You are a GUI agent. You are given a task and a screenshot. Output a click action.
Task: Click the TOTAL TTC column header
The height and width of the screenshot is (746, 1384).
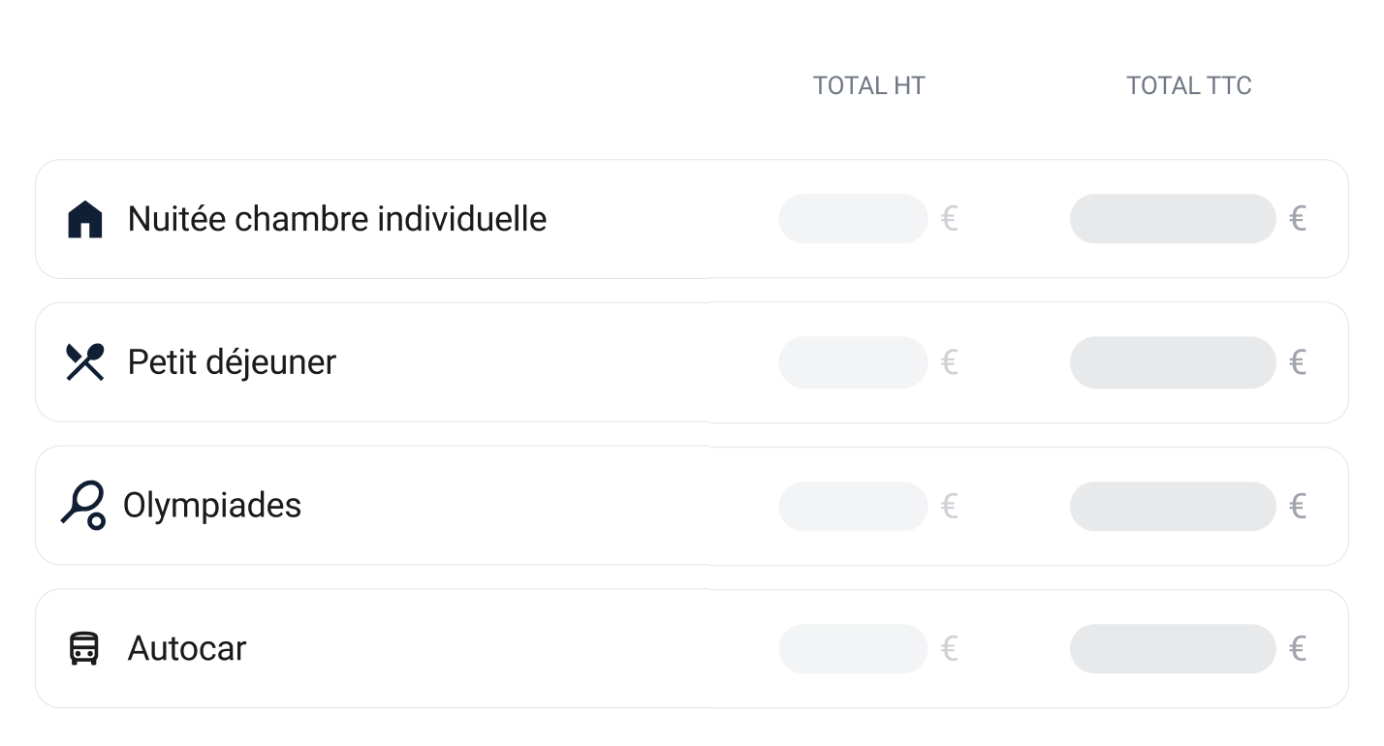1188,86
